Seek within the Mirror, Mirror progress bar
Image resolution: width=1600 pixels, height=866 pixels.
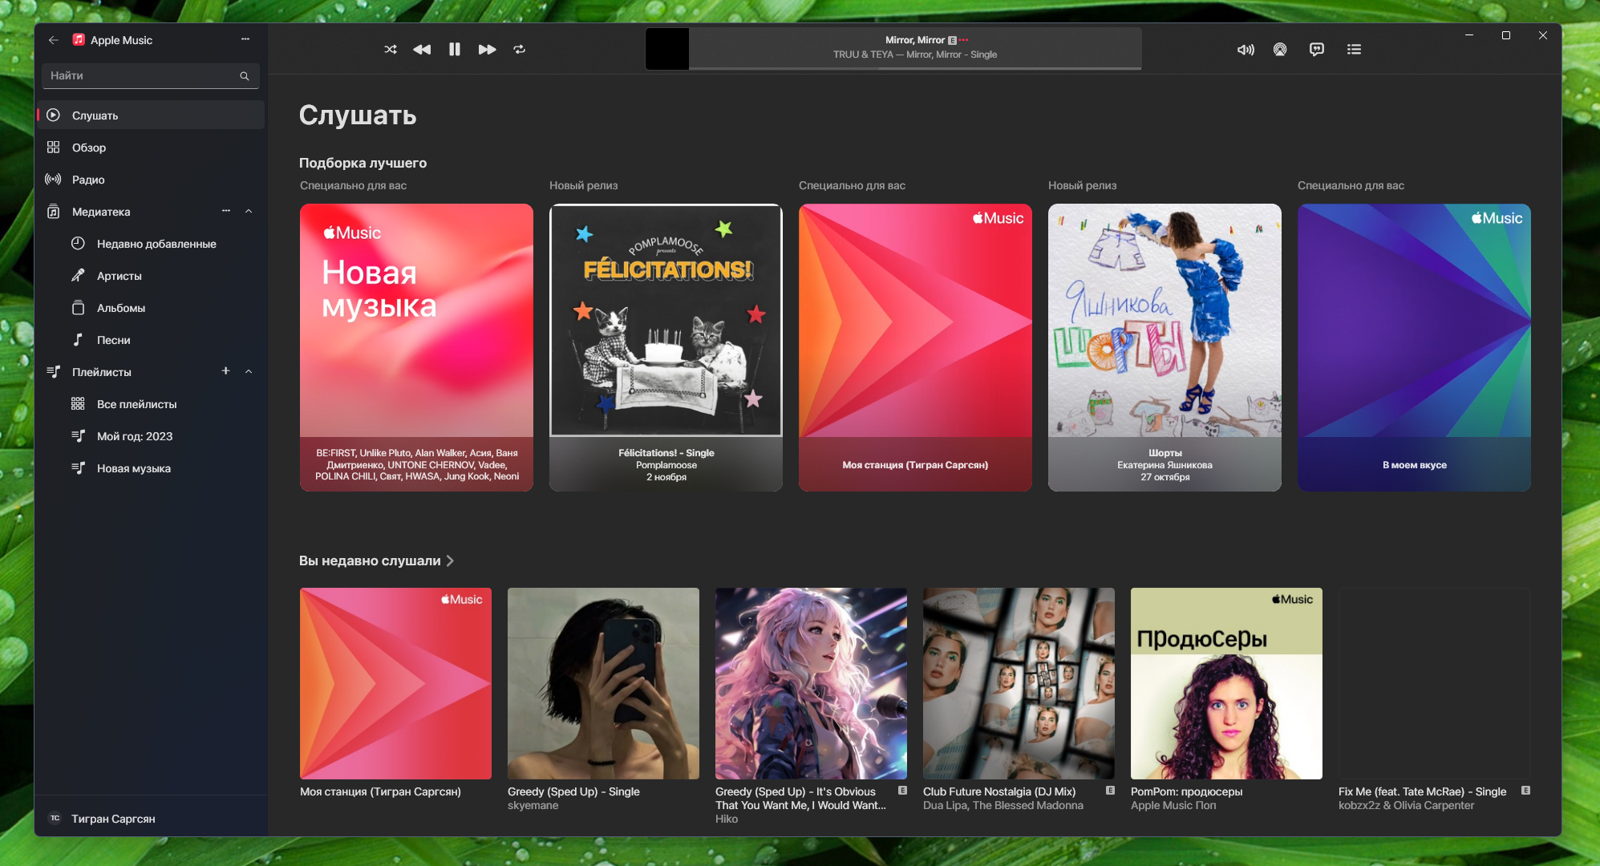tap(914, 68)
